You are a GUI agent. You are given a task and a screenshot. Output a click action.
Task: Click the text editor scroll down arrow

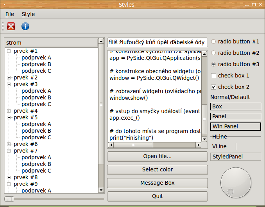pyautogui.click(x=204, y=139)
